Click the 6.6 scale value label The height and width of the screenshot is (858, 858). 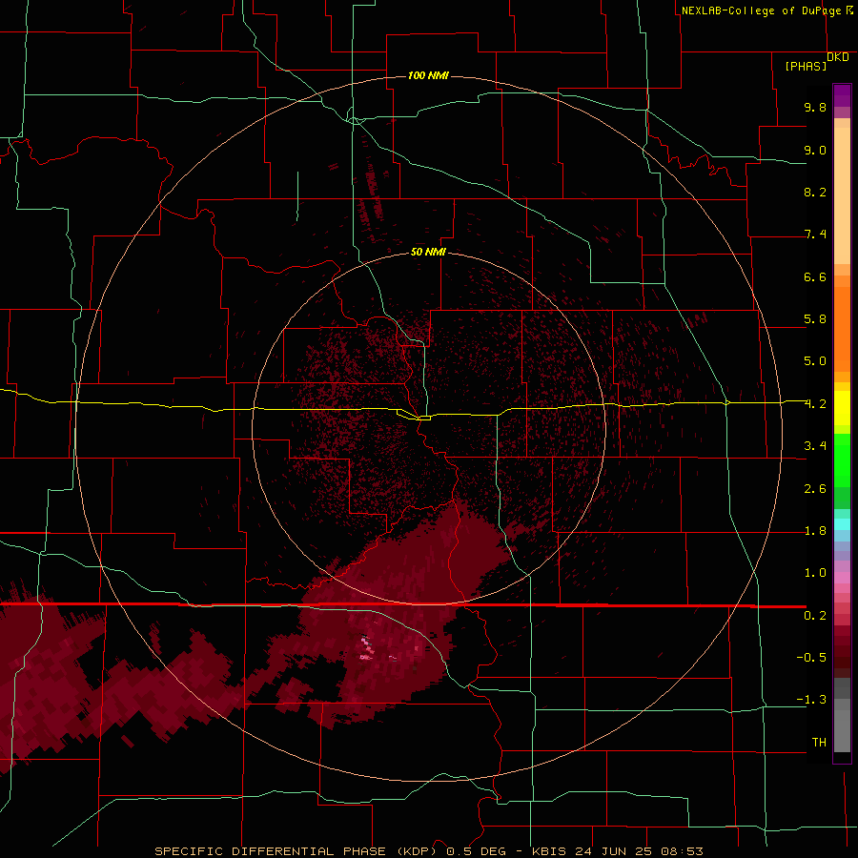coord(815,276)
